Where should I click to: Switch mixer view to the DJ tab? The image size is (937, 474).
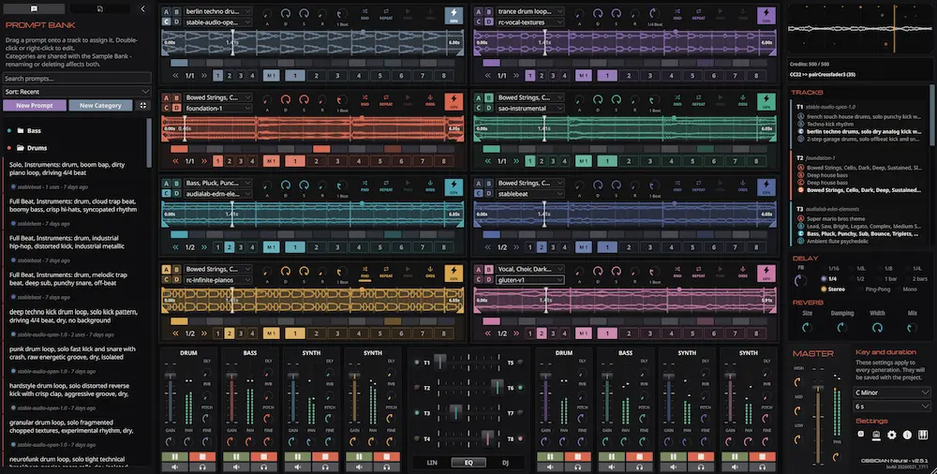click(x=506, y=463)
